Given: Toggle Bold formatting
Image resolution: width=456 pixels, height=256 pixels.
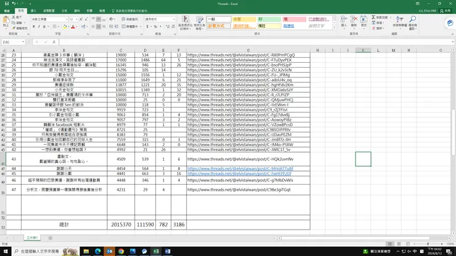Looking at the screenshot, I should tap(34, 26).
